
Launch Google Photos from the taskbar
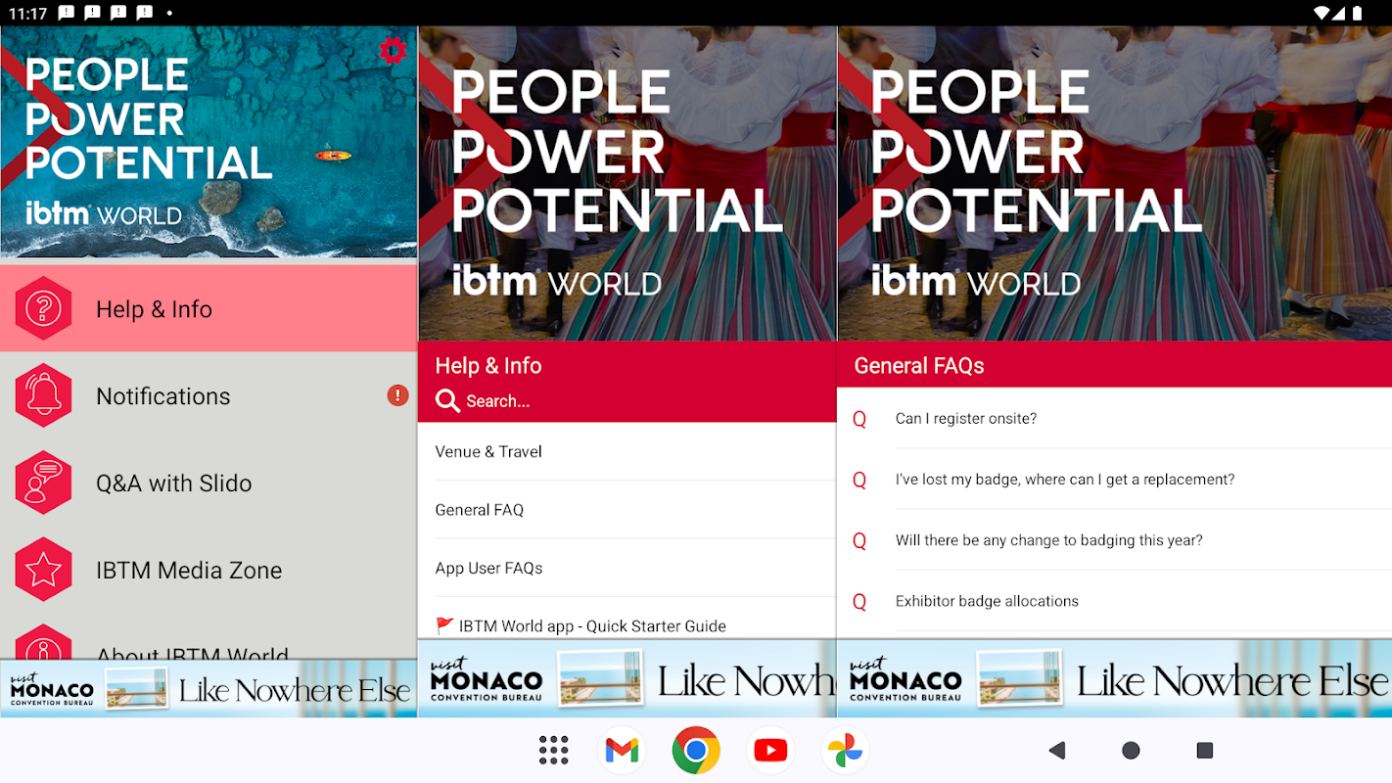pos(845,751)
